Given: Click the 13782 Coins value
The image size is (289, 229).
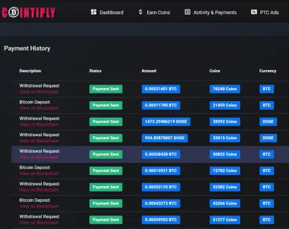Looking at the screenshot, I should click(x=225, y=171).
